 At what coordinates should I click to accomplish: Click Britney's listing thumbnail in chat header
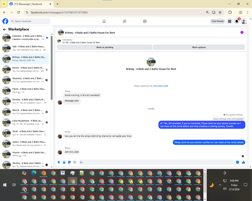[60, 33]
